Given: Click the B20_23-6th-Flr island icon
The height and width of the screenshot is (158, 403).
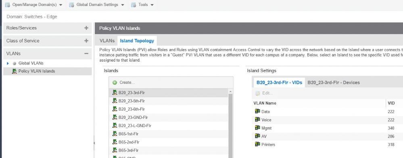Looking at the screenshot, I should 115,109.
